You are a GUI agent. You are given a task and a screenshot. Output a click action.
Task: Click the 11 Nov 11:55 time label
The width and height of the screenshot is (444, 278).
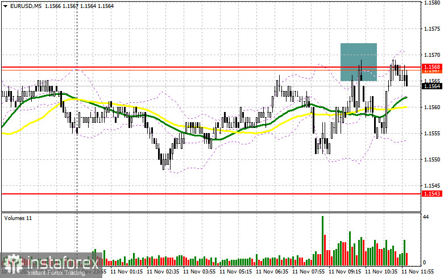pos(418,272)
